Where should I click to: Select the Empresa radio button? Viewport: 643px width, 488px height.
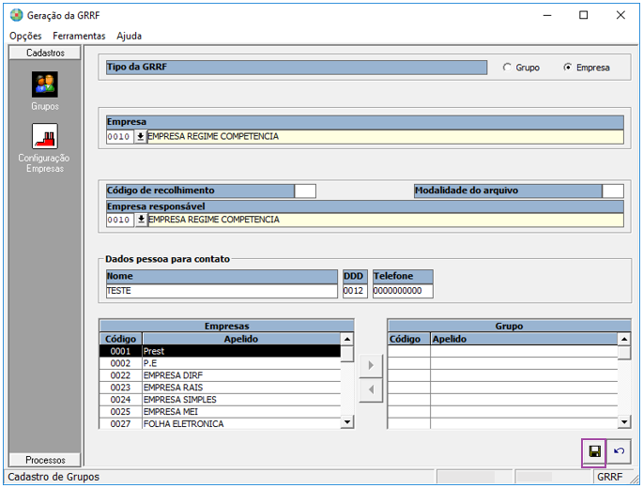tap(568, 68)
